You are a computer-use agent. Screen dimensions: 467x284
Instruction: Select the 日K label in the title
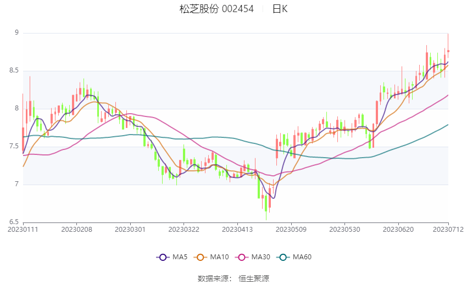coord(280,9)
